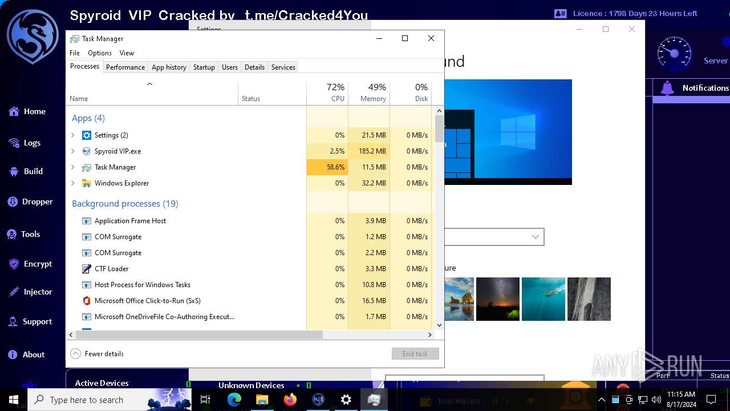Click the End task button
Image resolution: width=730 pixels, height=411 pixels.
coord(415,354)
